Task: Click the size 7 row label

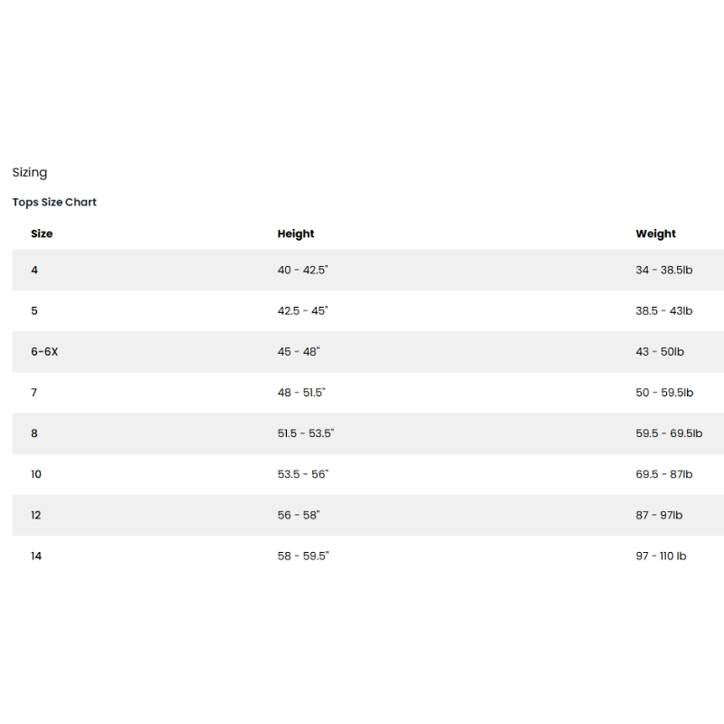Action: (34, 392)
